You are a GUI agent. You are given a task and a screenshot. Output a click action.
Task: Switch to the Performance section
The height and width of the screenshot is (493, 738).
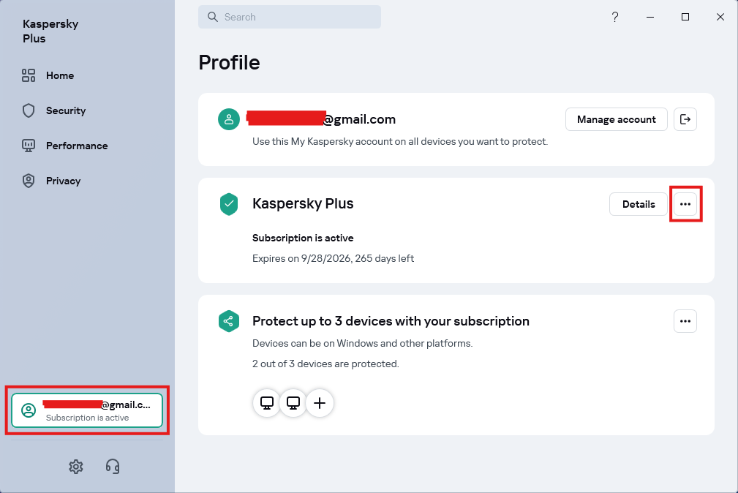(76, 146)
